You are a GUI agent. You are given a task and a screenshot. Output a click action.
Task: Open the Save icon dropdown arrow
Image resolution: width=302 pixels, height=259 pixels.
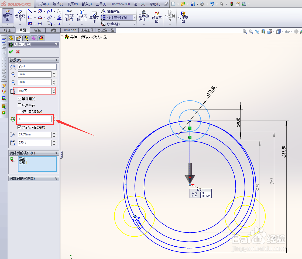197,4
